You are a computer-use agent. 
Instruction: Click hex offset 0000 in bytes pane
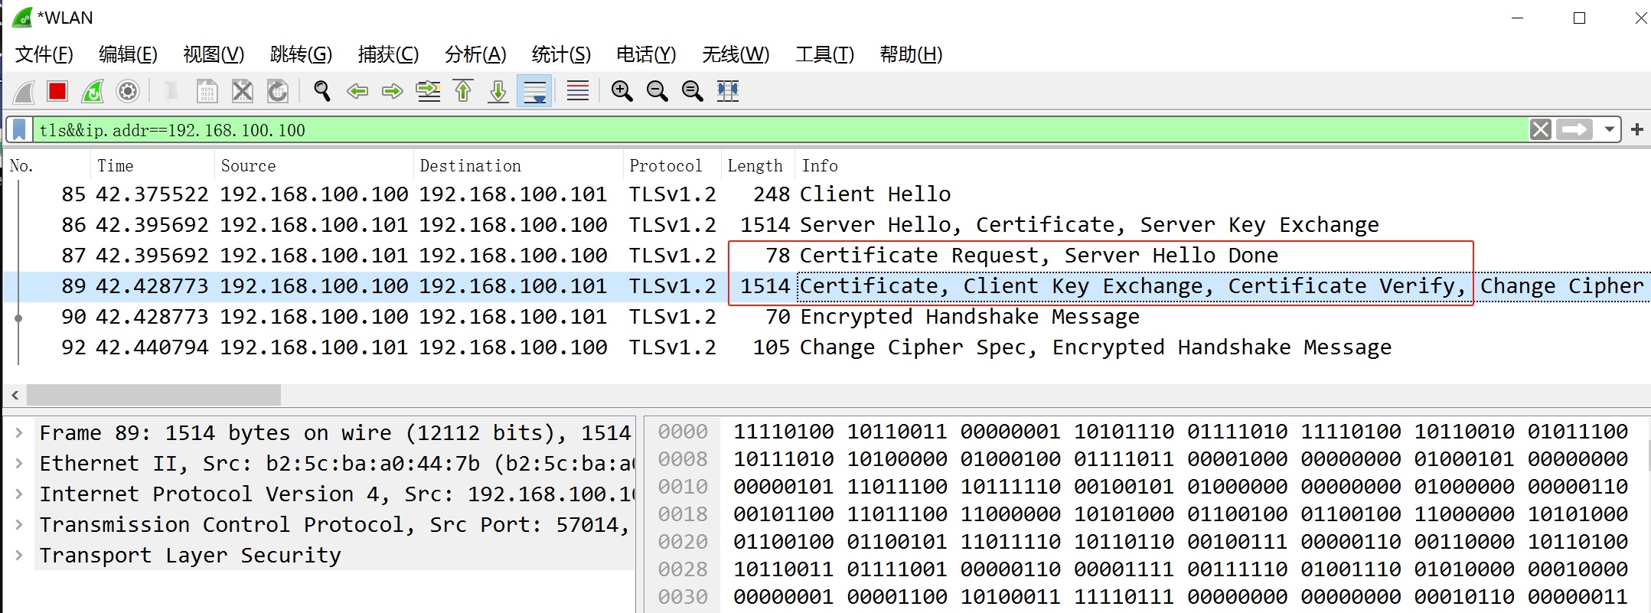click(683, 432)
